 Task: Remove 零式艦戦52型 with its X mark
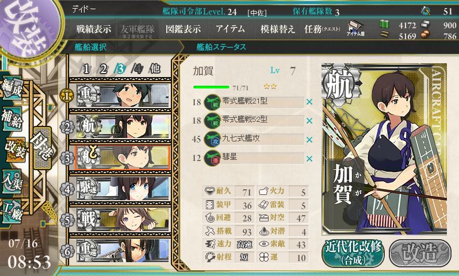pos(309,121)
